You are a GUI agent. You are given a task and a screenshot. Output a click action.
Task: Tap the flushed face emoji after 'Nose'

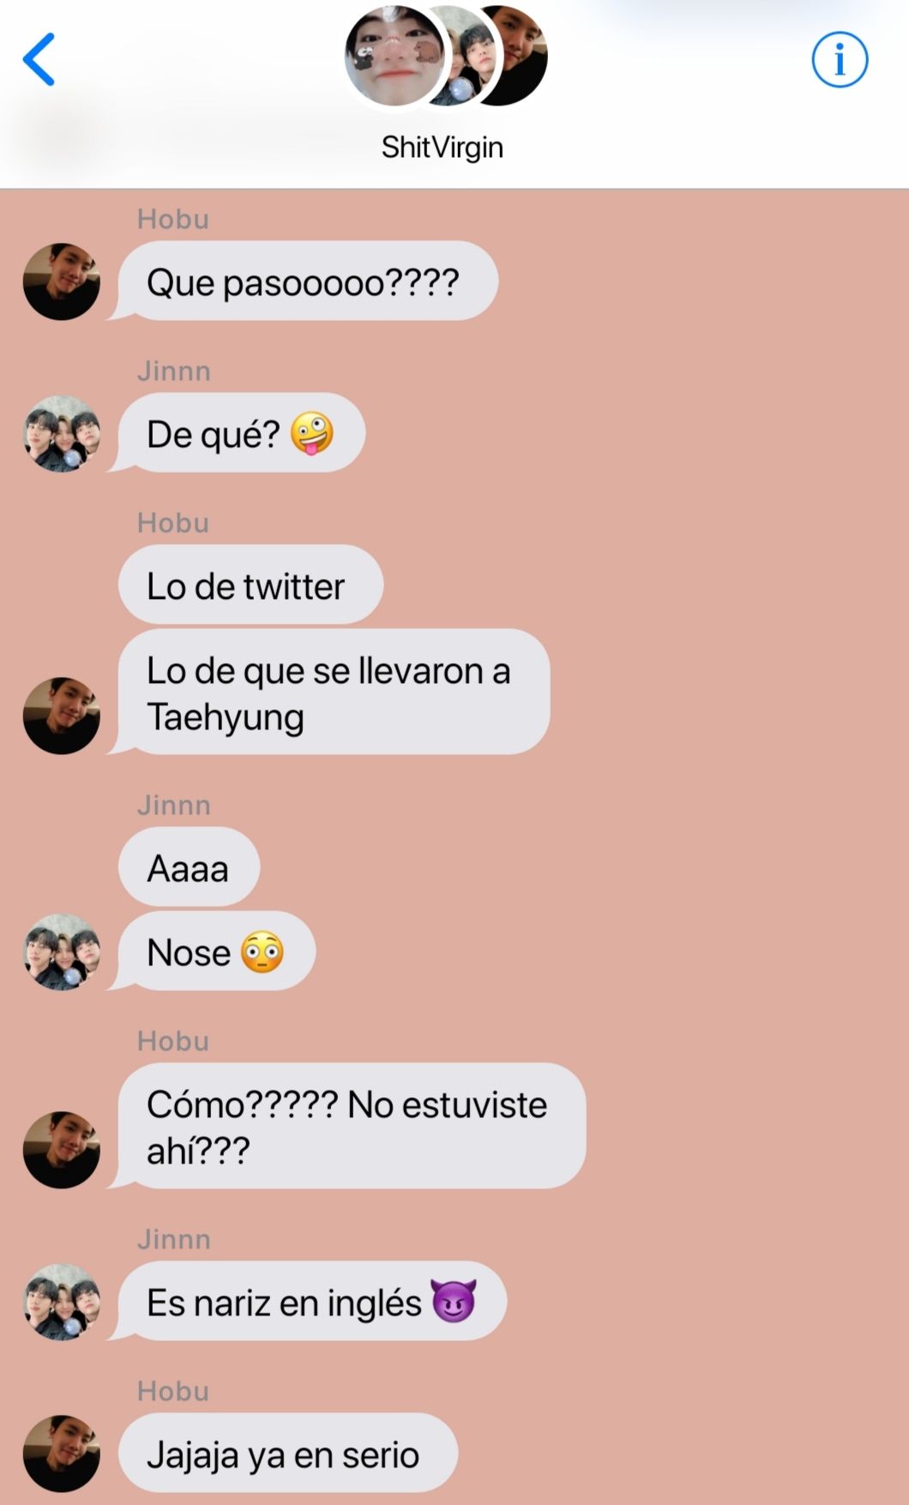pyautogui.click(x=262, y=952)
